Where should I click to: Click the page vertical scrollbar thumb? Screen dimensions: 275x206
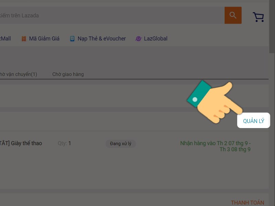[x=272, y=26]
